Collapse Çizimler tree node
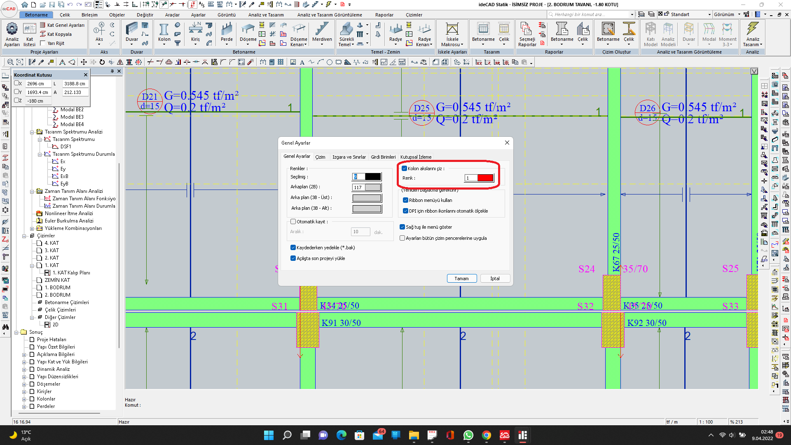This screenshot has height=445, width=791. click(x=24, y=236)
